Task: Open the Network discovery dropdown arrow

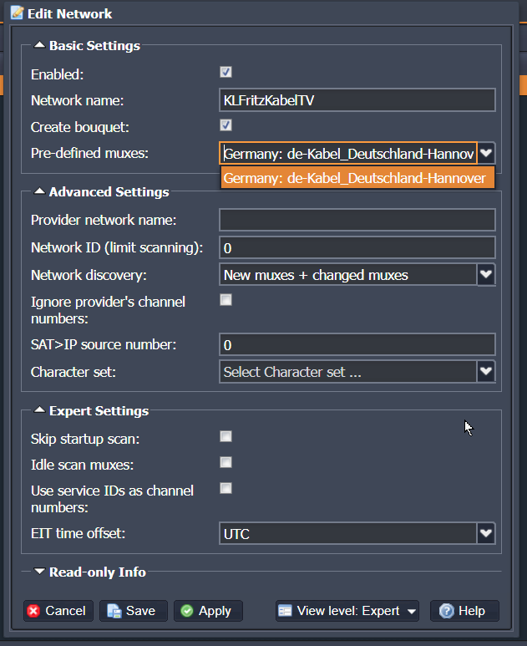Action: [x=486, y=274]
